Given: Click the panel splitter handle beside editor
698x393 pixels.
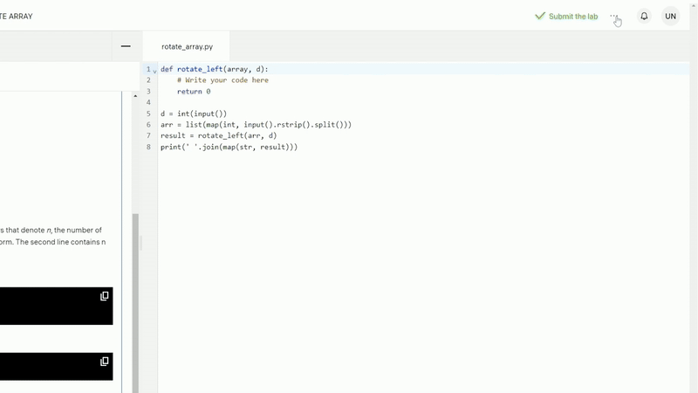Looking at the screenshot, I should pyautogui.click(x=141, y=244).
